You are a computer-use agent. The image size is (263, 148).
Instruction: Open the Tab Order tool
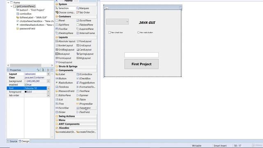tap(83, 12)
